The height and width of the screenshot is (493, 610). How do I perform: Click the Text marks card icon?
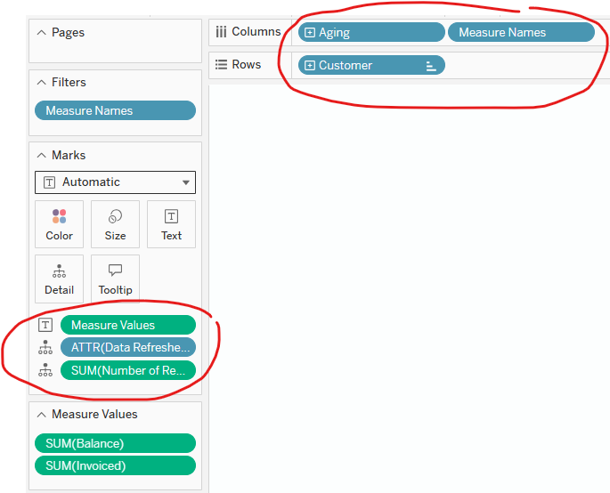tap(171, 217)
